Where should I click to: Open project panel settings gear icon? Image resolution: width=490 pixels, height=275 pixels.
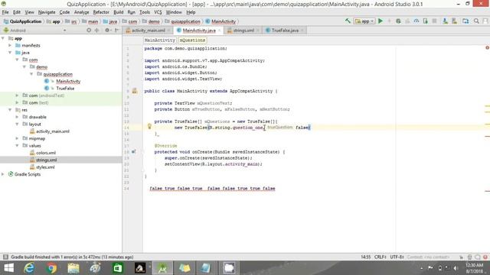point(107,31)
